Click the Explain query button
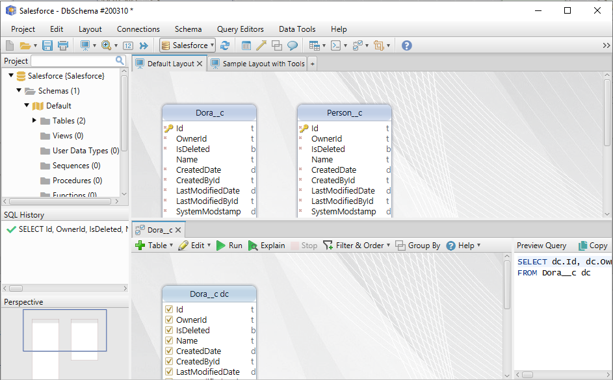 click(267, 246)
